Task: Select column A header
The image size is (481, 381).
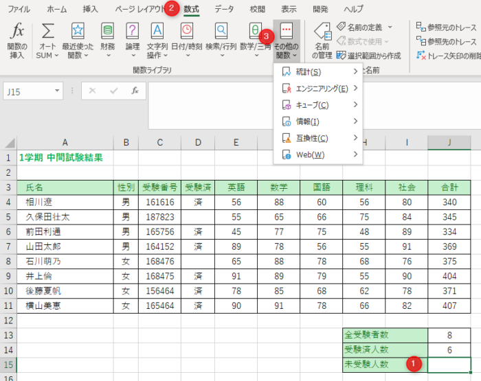Action: pos(65,142)
